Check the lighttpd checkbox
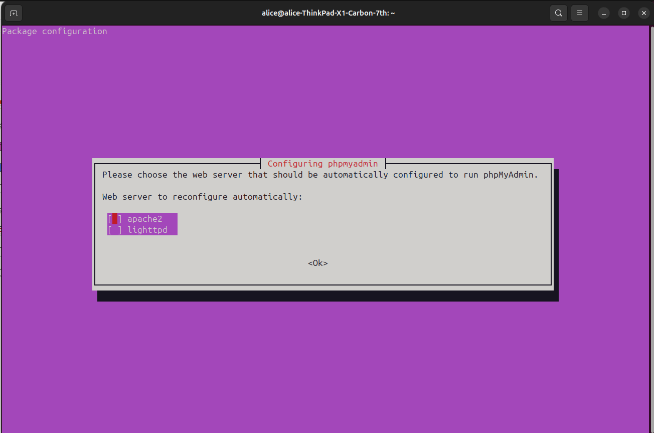The width and height of the screenshot is (654, 433). coord(115,230)
